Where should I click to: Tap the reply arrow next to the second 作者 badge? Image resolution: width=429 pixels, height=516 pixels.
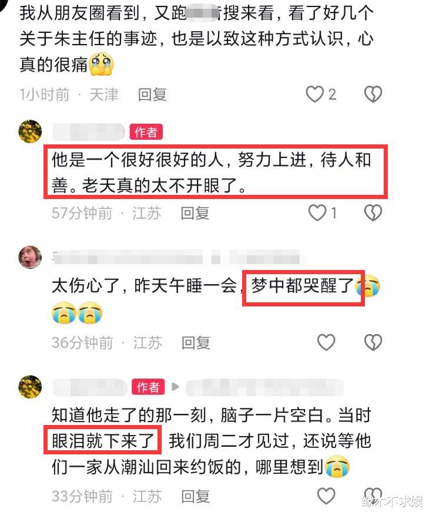[175, 387]
